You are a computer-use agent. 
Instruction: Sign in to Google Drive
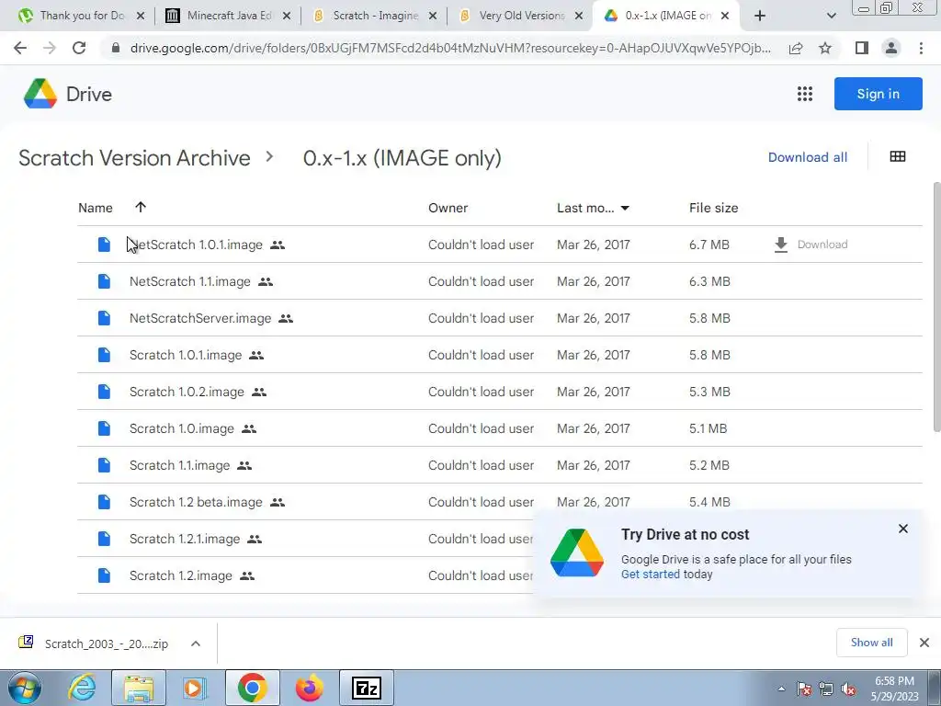878,94
